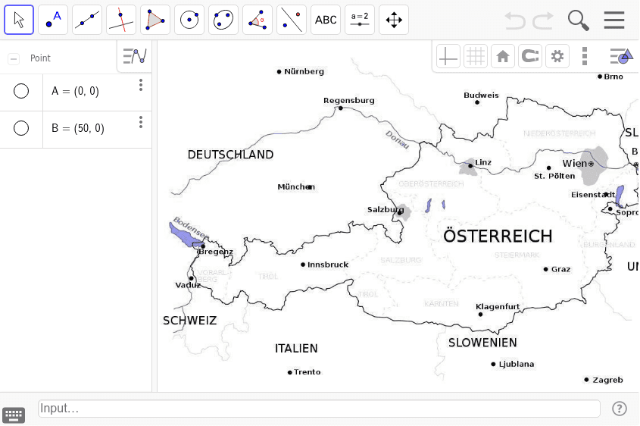
Task: Select the Angle tool
Action: (x=258, y=20)
